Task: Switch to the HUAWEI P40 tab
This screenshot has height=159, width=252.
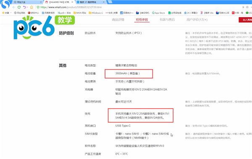Action: (x=59, y=2)
